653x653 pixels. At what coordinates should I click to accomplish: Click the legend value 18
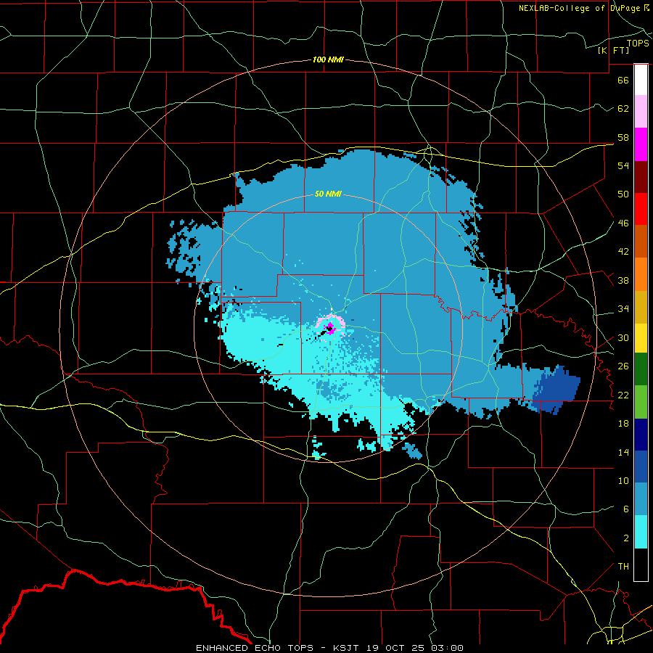click(623, 424)
